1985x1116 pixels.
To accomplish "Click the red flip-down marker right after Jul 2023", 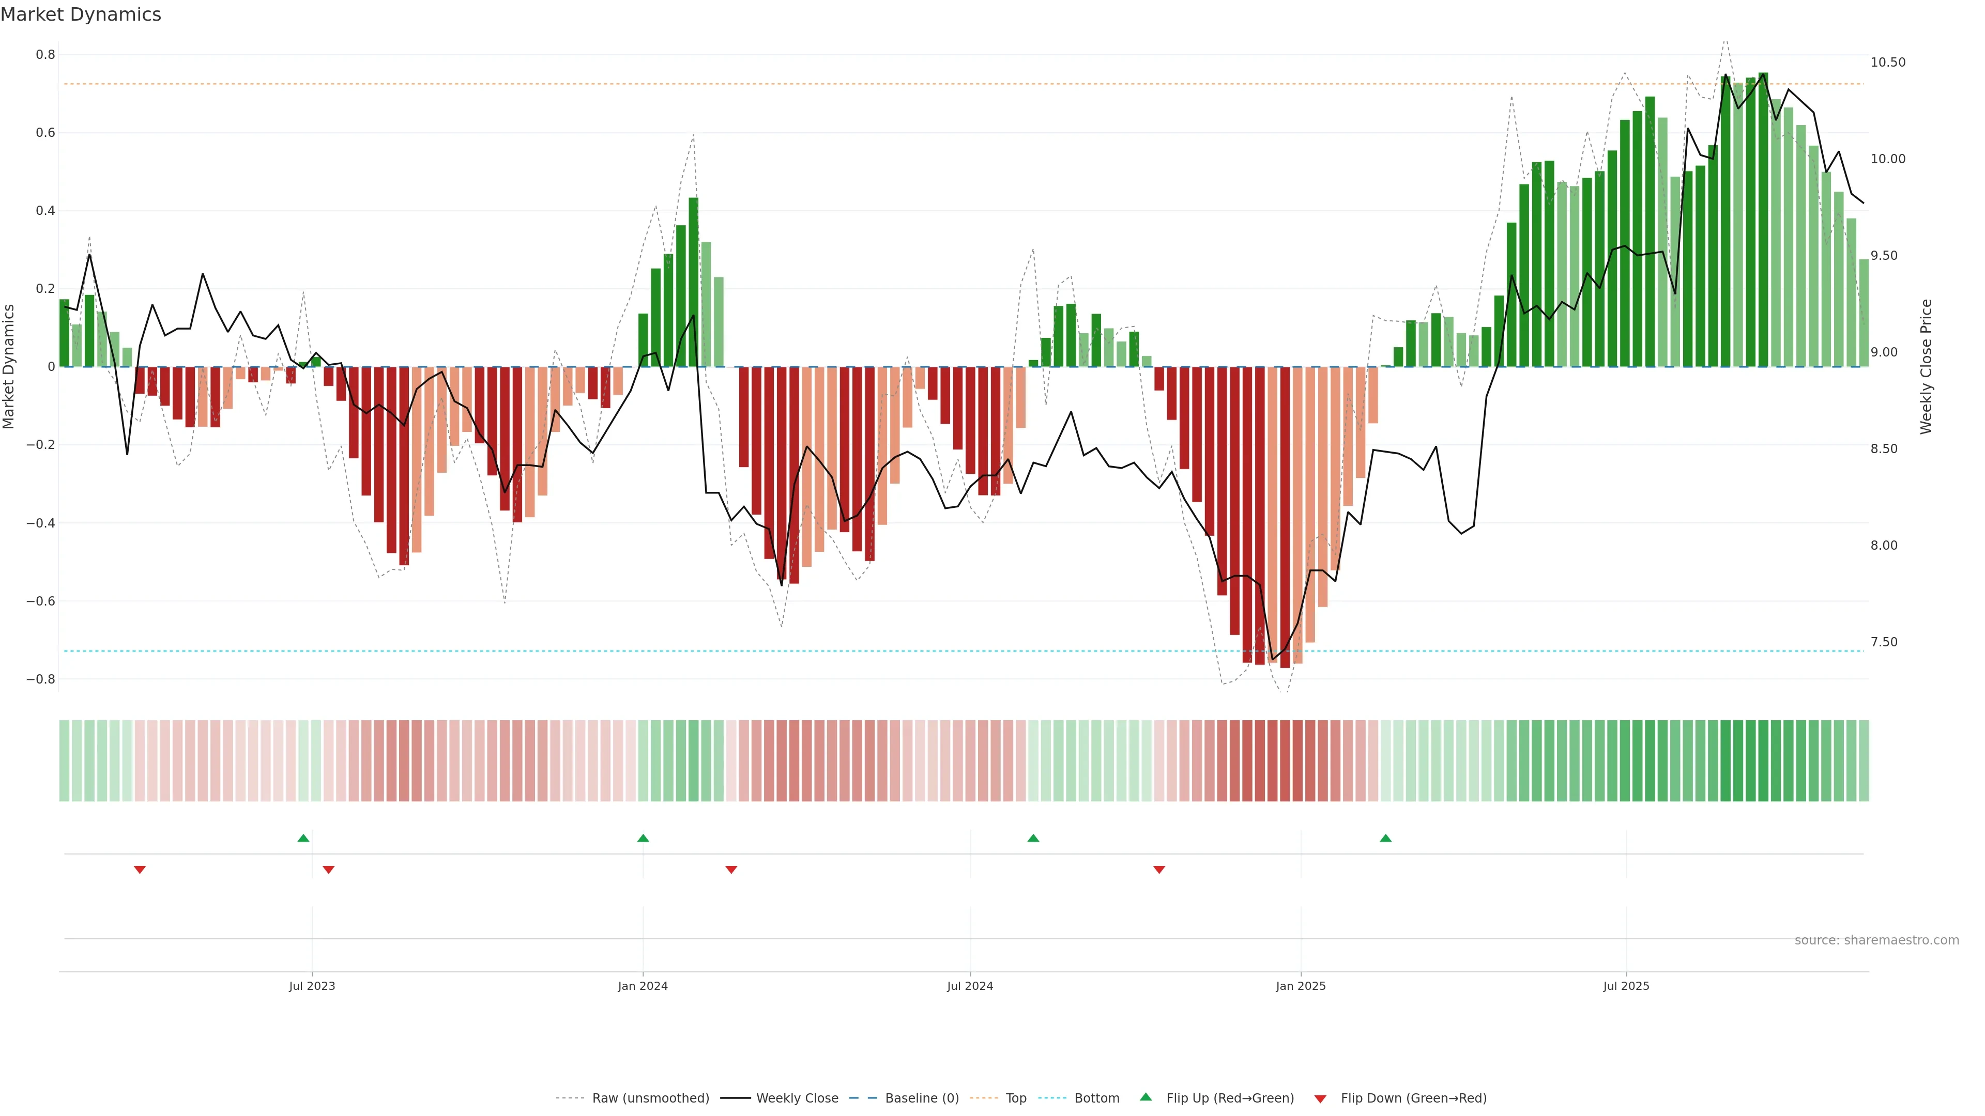I will [x=328, y=870].
